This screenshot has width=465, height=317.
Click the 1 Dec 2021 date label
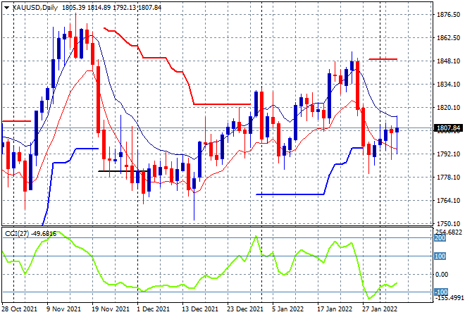154,309
